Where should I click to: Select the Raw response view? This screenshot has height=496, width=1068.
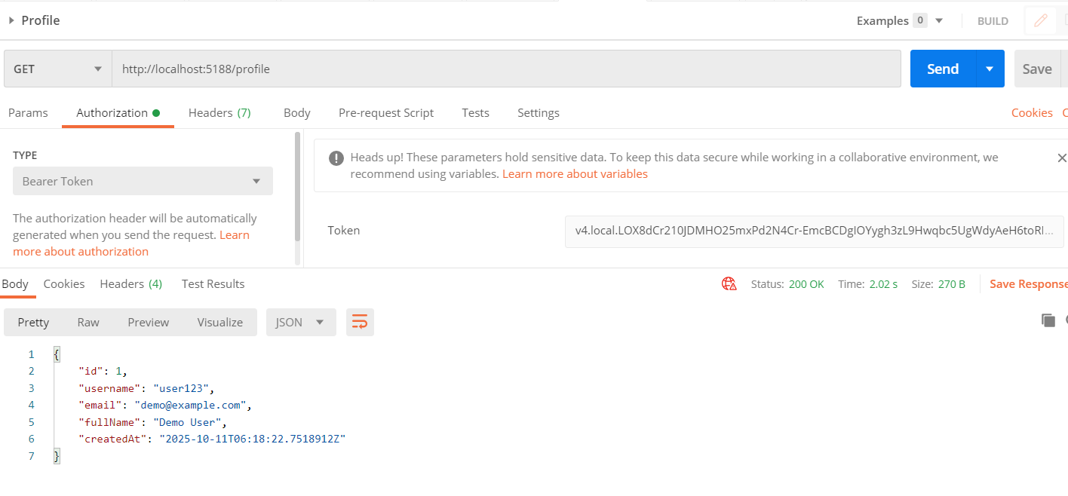pos(88,322)
